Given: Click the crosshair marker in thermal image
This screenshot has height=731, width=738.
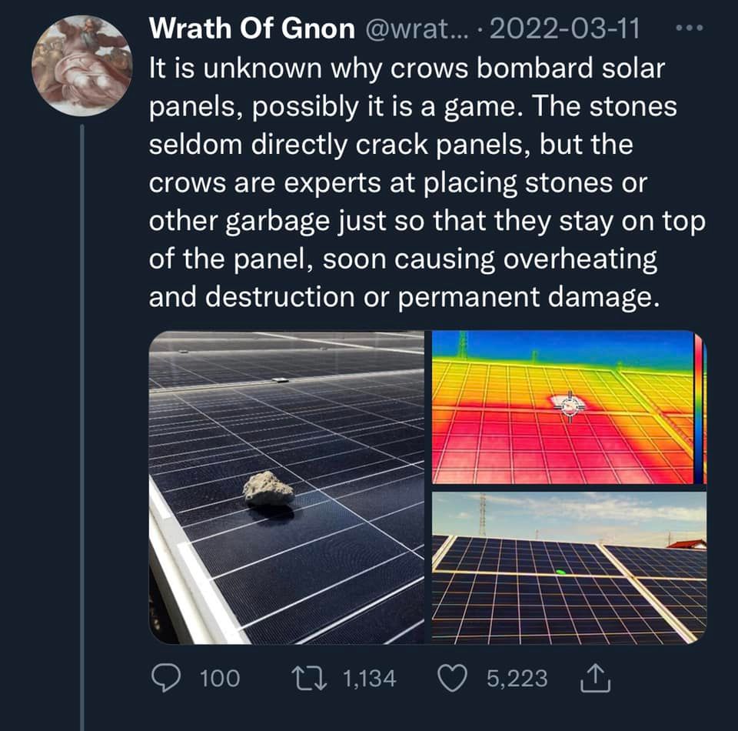Looking at the screenshot, I should coord(570,404).
